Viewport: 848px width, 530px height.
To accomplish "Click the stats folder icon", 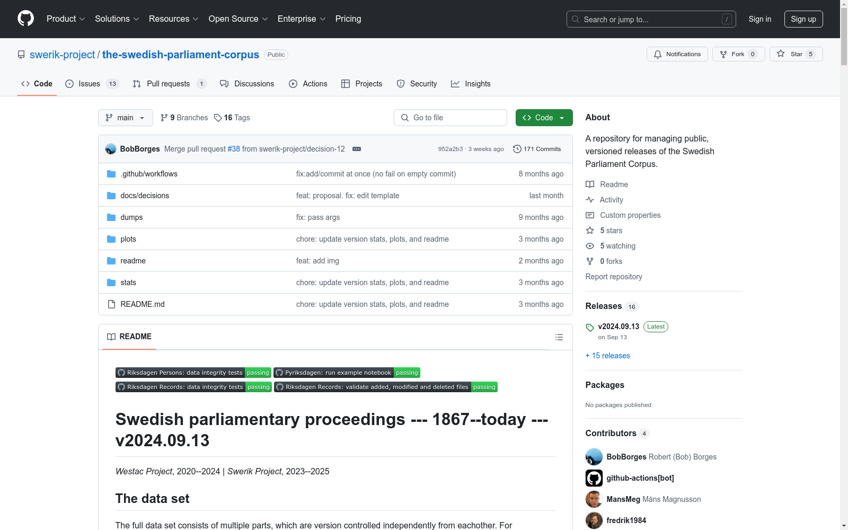I will click(111, 282).
